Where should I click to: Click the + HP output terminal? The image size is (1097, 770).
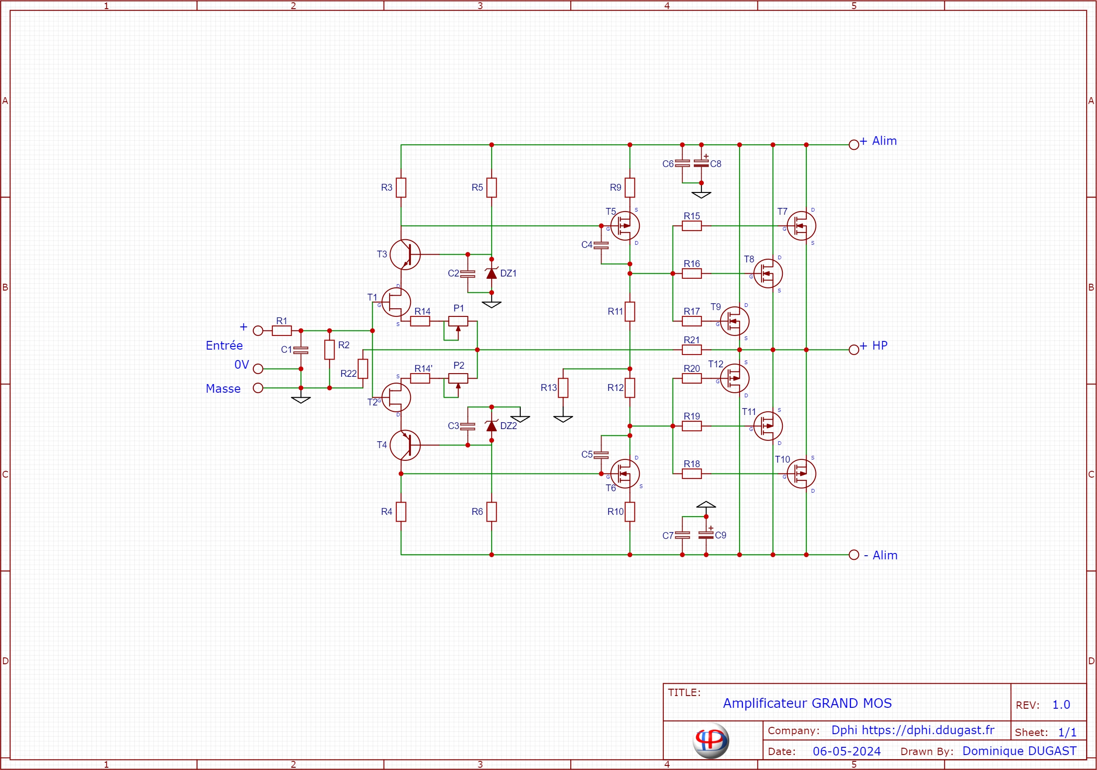point(854,350)
